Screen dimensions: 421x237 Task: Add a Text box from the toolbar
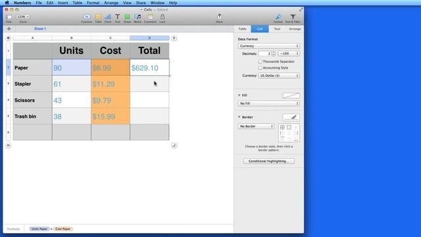(117, 18)
